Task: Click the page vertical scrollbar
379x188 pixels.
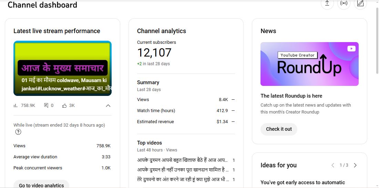Action: pos(377,41)
